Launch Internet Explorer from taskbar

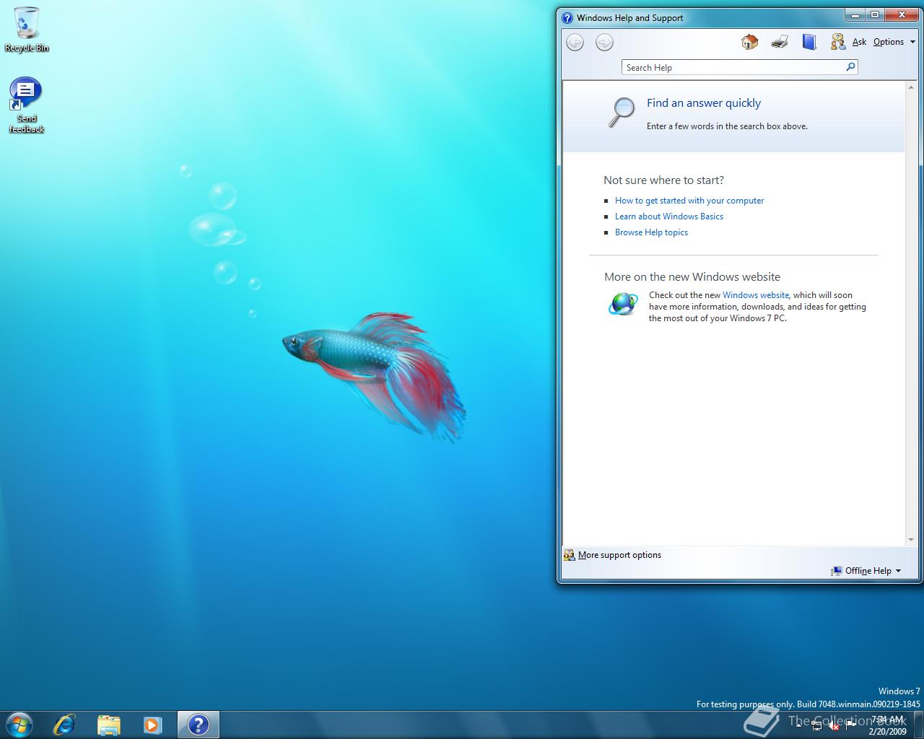(x=64, y=724)
